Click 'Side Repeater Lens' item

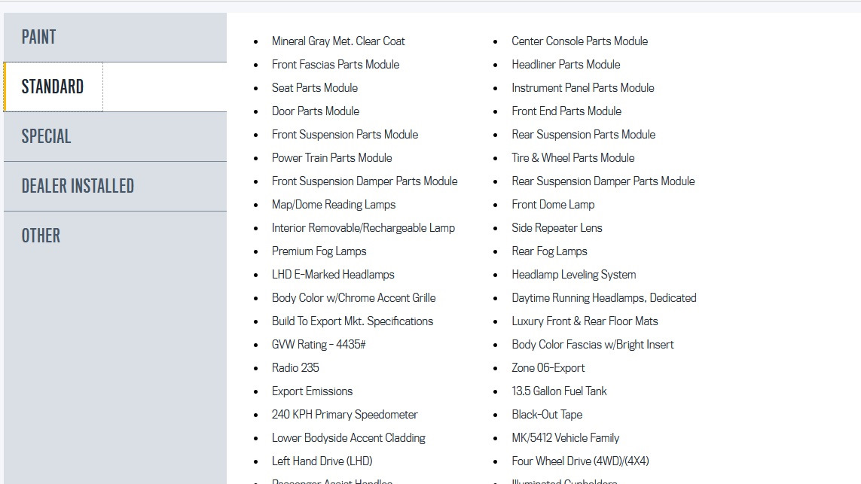click(557, 228)
